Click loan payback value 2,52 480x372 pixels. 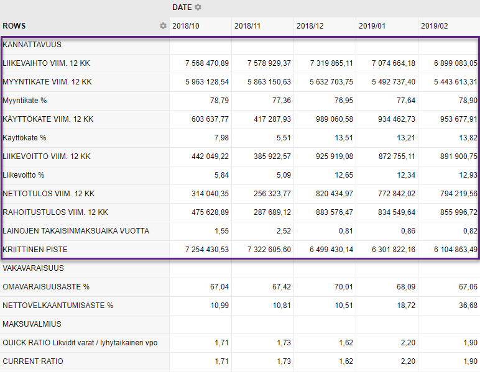(284, 231)
